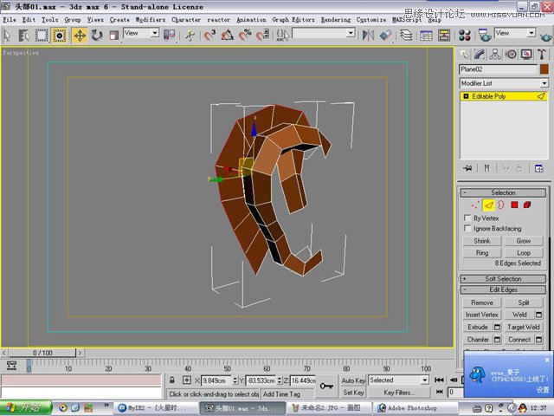
Task: Click Select and Manipulate tool
Action: 190,36
